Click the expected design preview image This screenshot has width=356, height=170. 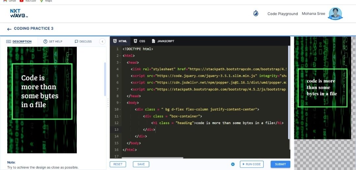click(x=42, y=100)
